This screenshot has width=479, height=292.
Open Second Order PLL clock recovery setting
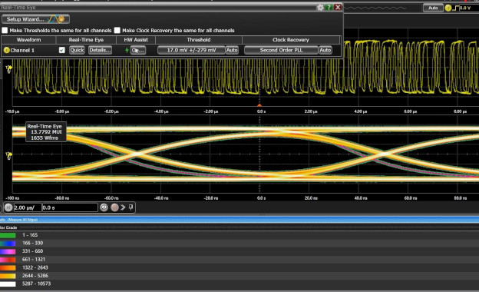tap(282, 50)
